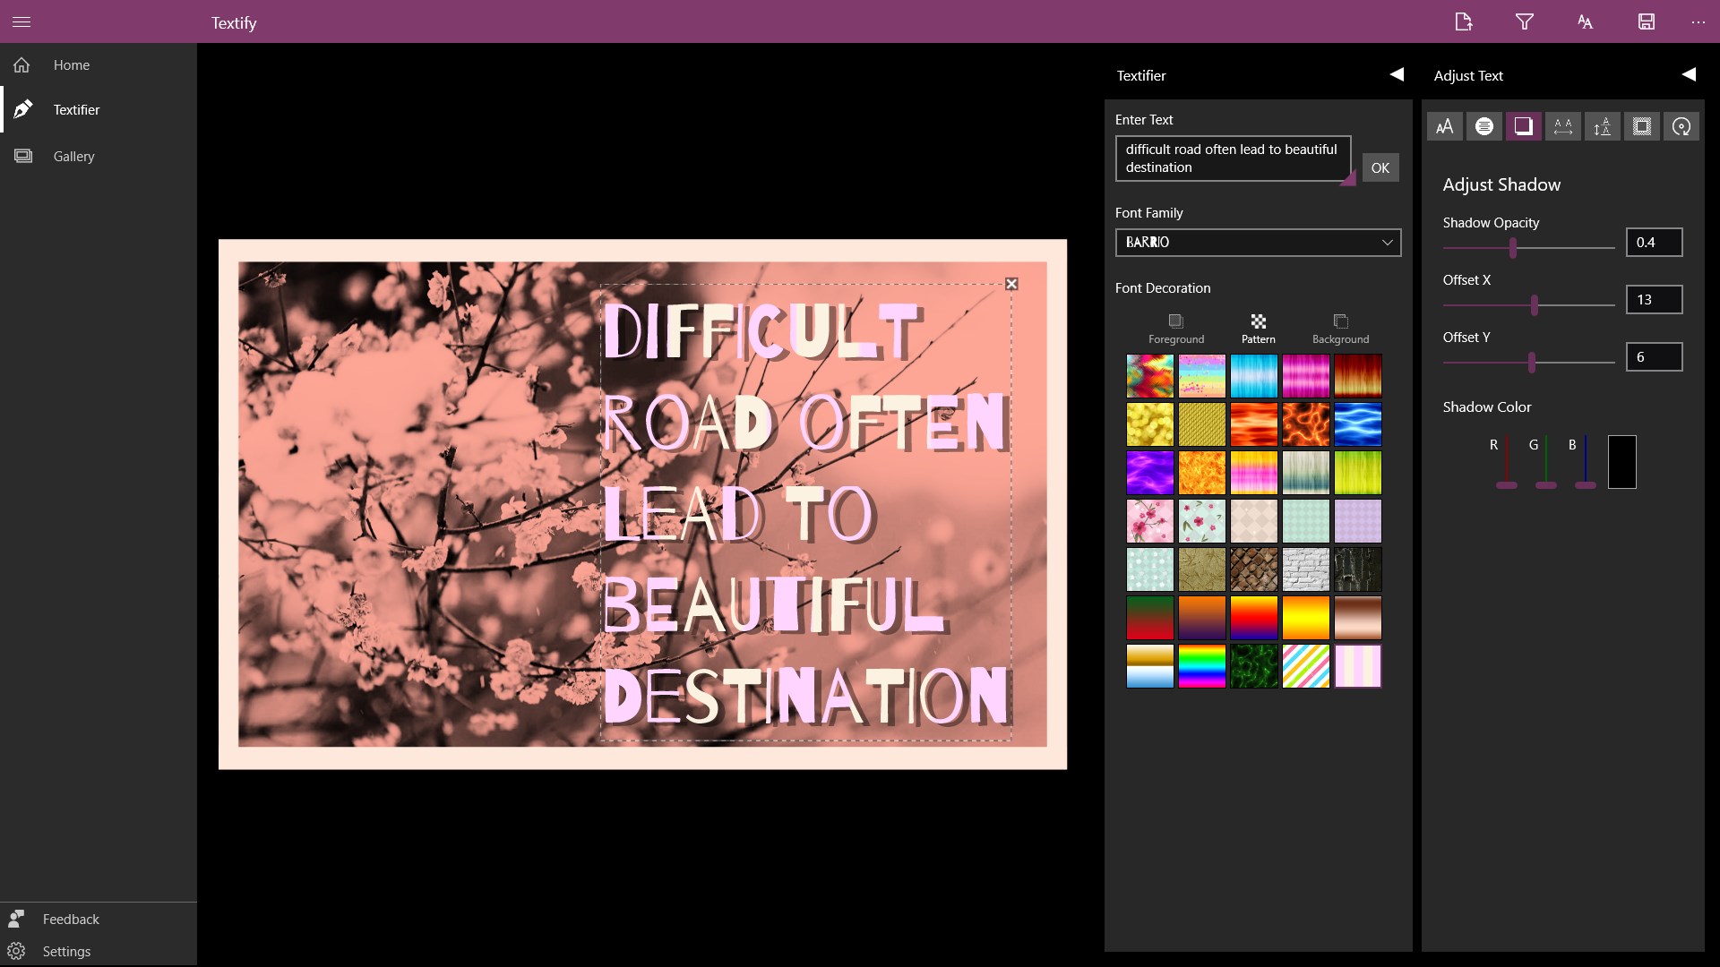Click the Shadow Opacity slider handle

click(1512, 247)
